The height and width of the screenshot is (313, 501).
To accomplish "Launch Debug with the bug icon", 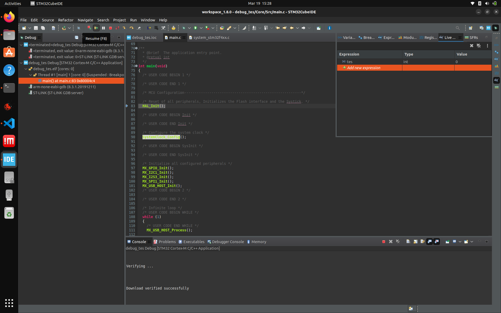I will click(x=184, y=28).
